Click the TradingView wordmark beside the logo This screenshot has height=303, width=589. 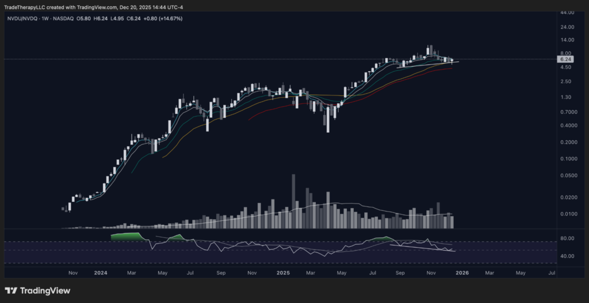point(45,290)
